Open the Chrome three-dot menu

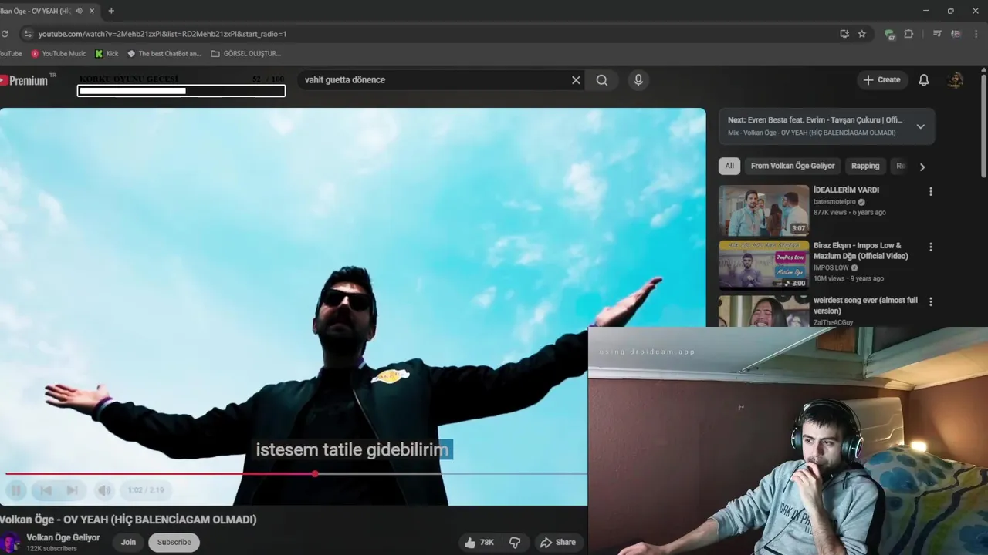coord(976,34)
